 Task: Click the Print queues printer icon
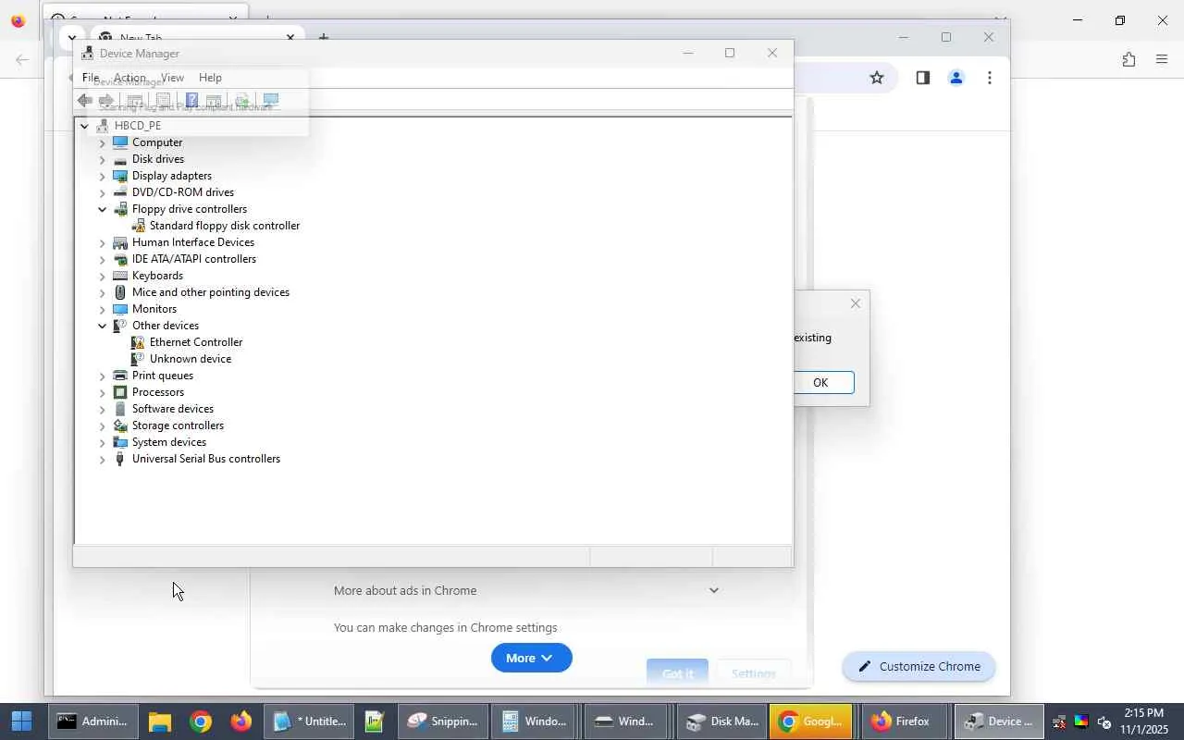[120, 376]
